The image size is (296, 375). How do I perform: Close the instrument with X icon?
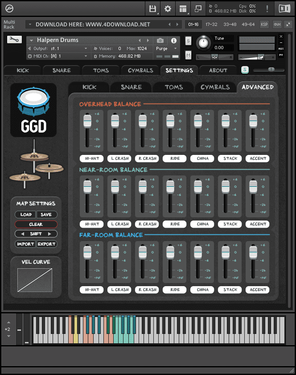(281, 36)
